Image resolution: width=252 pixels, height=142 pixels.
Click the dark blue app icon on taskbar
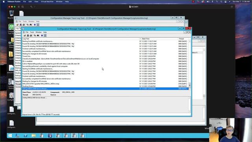click(x=50, y=136)
